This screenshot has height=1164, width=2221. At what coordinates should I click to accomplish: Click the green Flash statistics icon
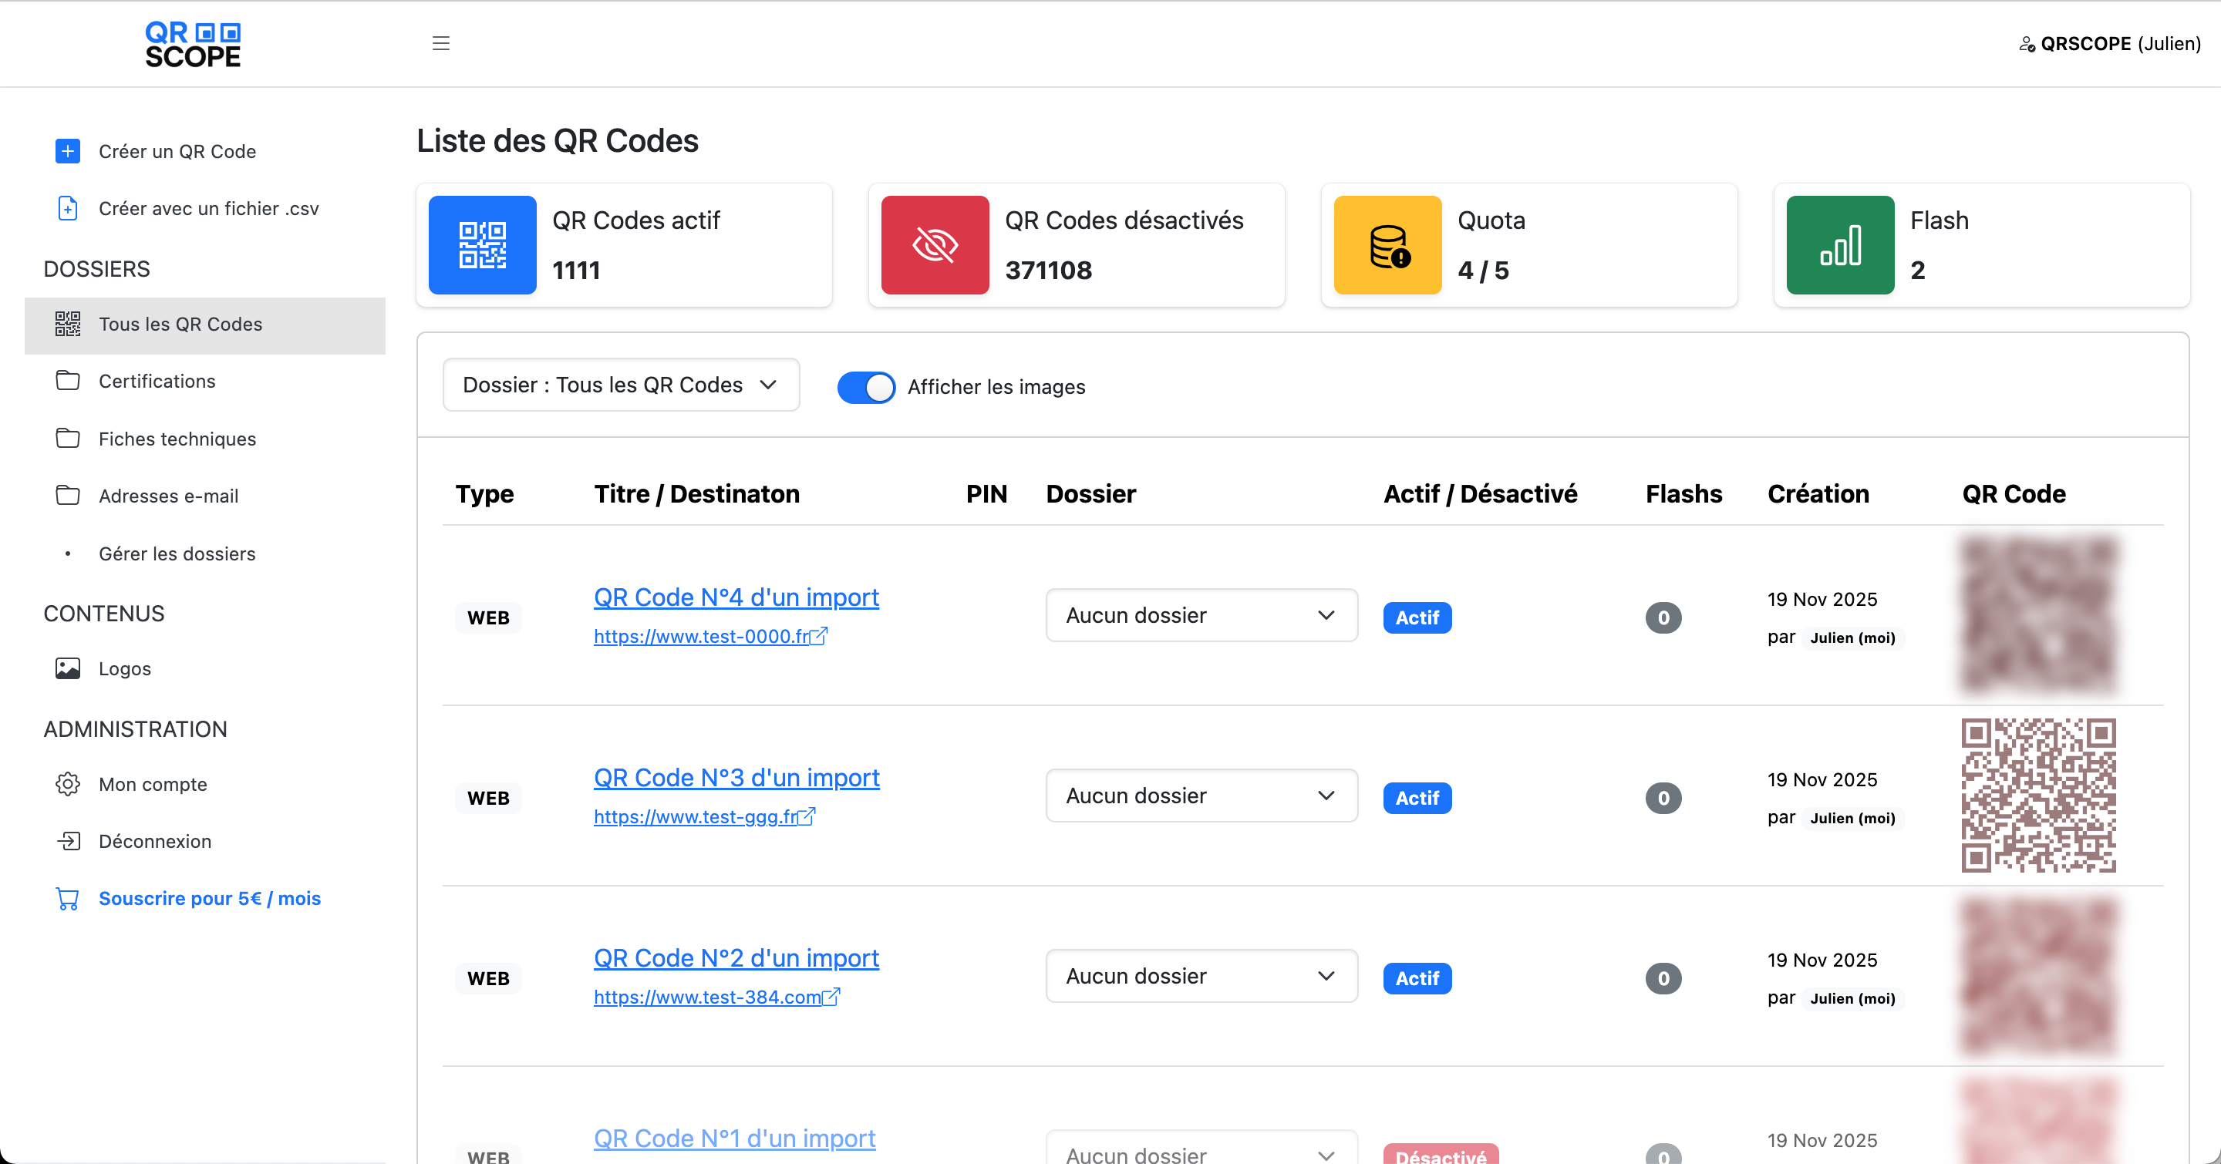1839,244
